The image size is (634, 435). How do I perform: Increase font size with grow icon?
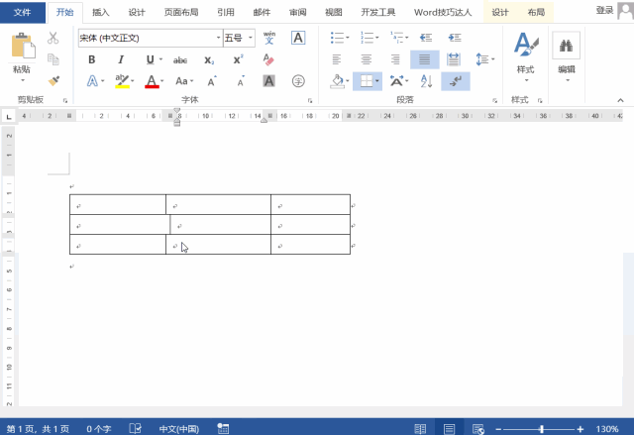[212, 81]
